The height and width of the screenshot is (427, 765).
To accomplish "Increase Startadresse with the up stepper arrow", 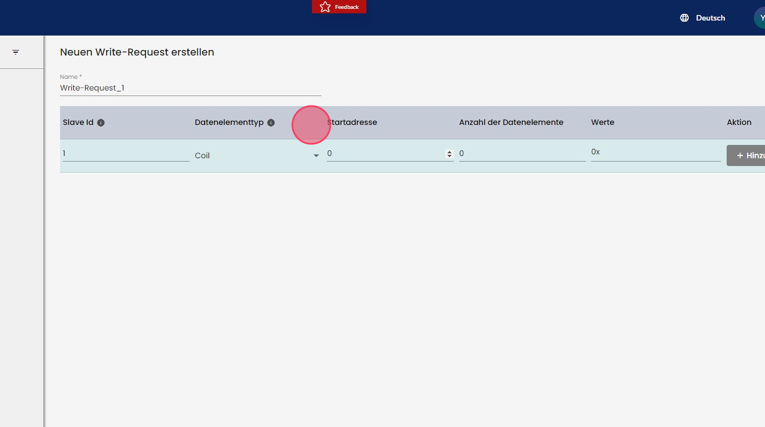I will pyautogui.click(x=449, y=152).
